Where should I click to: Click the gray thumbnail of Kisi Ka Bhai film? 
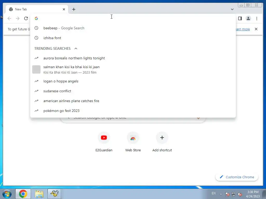pos(36,69)
